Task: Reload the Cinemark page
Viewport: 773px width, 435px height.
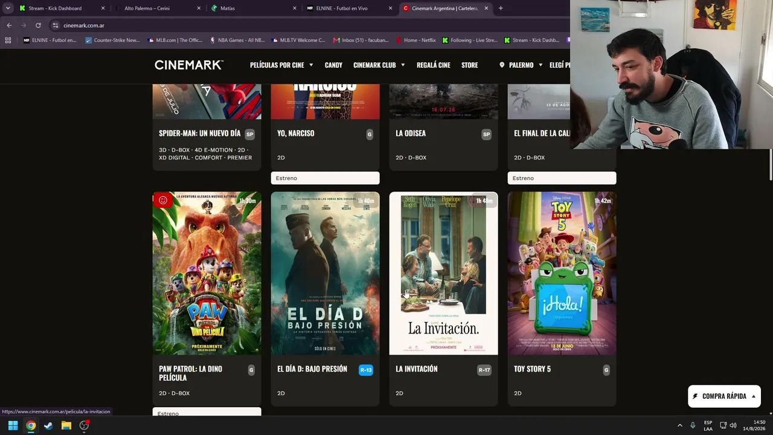Action: pyautogui.click(x=38, y=25)
